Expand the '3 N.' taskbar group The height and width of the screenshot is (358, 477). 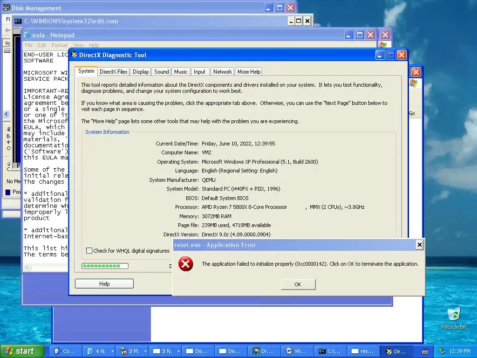pyautogui.click(x=178, y=351)
